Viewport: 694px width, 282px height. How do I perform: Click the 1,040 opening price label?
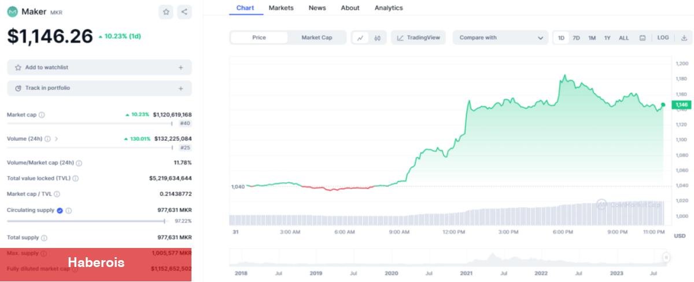[x=237, y=186]
